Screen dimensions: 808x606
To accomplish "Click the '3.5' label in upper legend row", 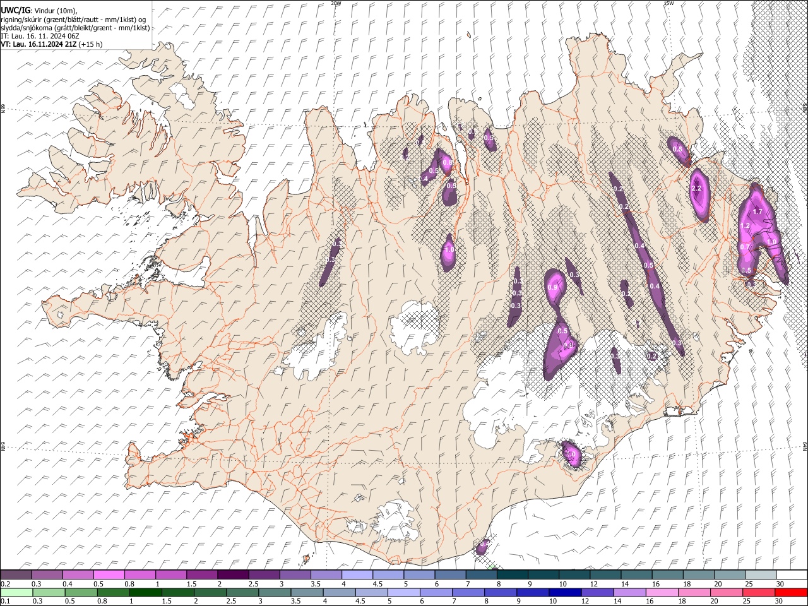I will coord(315,583).
